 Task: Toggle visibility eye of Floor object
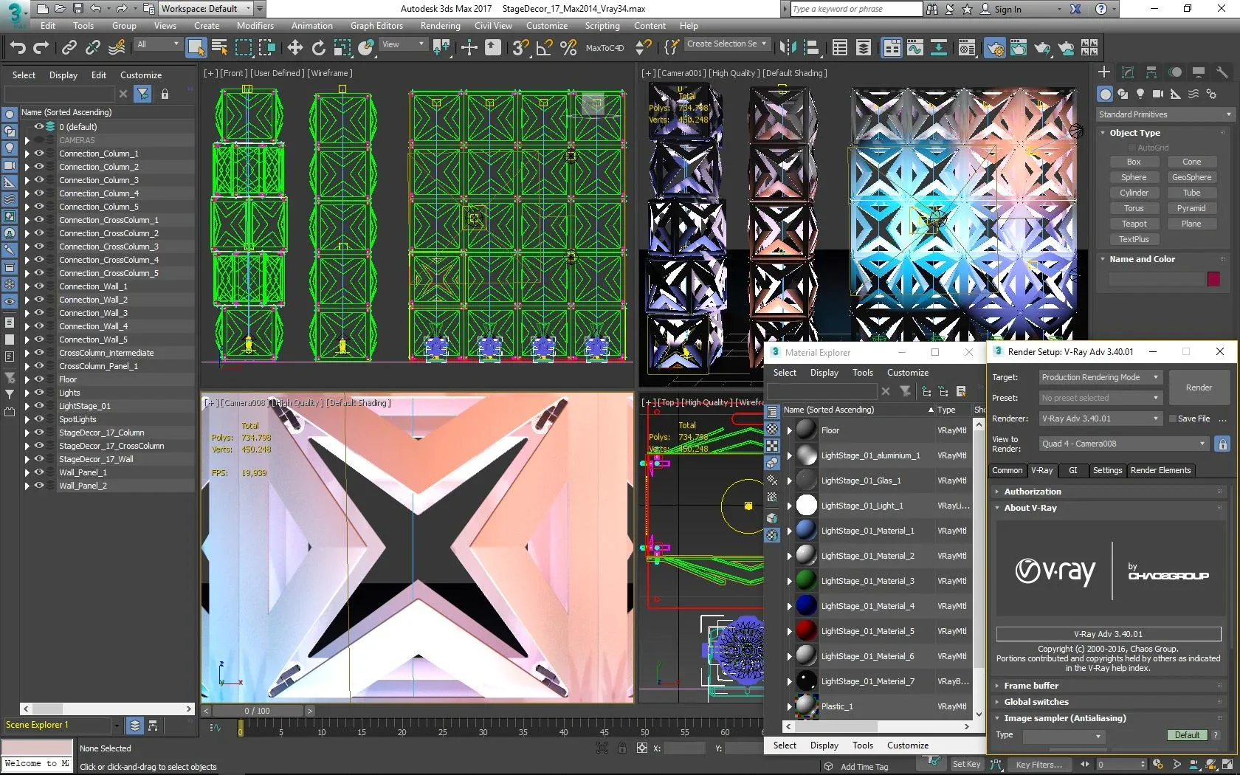coord(39,379)
